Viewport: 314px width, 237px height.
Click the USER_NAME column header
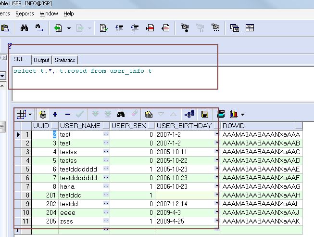click(84, 126)
